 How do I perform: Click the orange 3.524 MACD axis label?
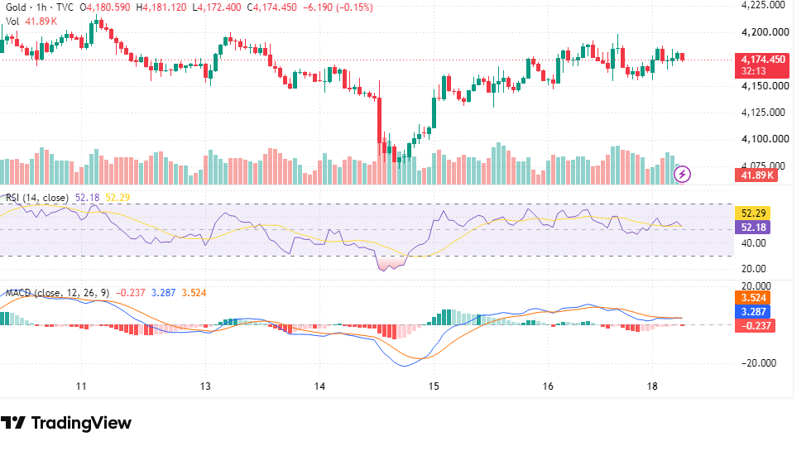[x=753, y=298]
